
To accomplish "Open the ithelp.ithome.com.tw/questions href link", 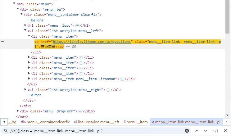I will (92, 42).
